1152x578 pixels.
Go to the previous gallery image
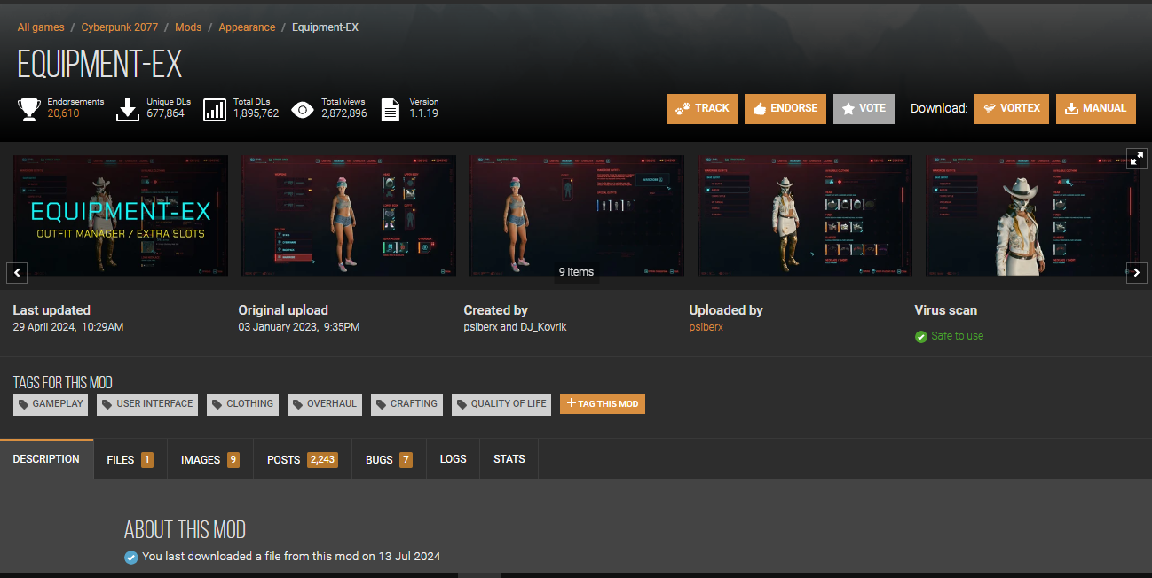(16, 273)
